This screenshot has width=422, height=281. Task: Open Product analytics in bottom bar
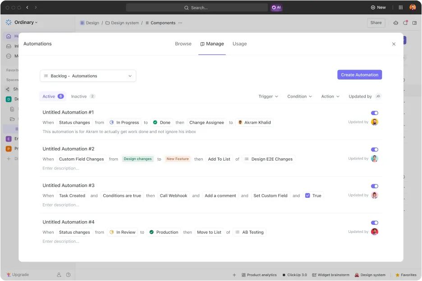click(x=259, y=275)
